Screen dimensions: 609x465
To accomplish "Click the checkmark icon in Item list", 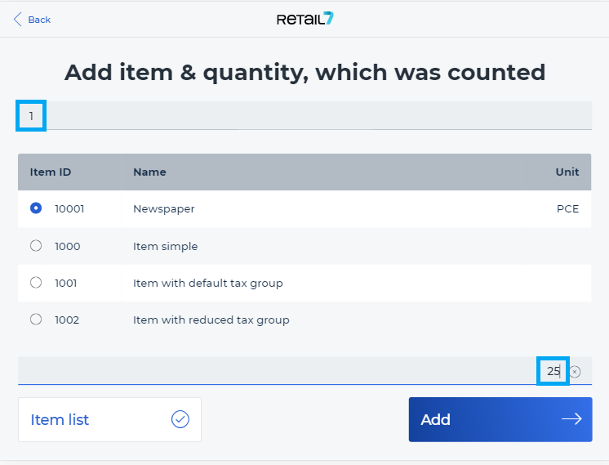I will tap(180, 419).
